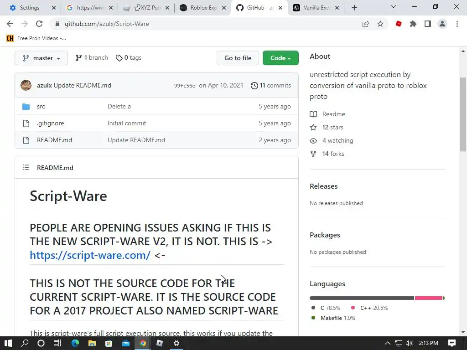The height and width of the screenshot is (350, 467).
Task: Click the browser forward arrow
Action: tap(25, 24)
